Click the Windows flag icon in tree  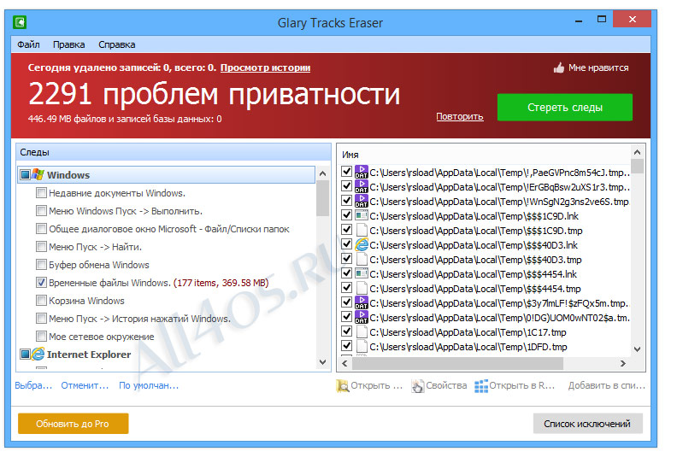coord(38,174)
